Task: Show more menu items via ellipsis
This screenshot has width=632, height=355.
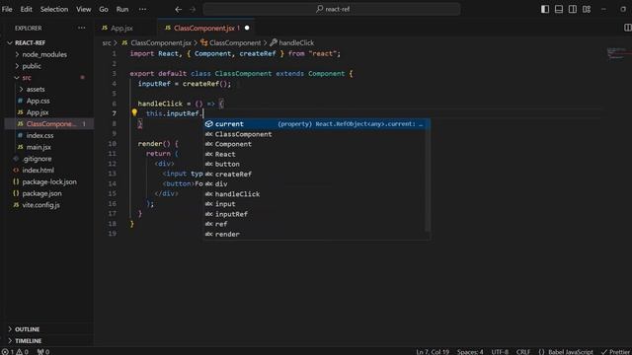Action: click(142, 9)
